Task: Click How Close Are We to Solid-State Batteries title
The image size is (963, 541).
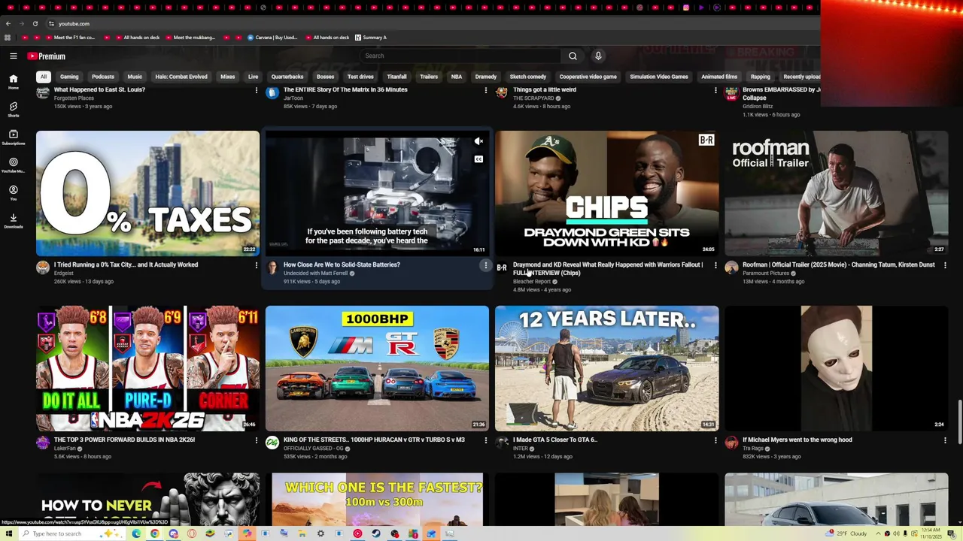Action: tap(342, 264)
